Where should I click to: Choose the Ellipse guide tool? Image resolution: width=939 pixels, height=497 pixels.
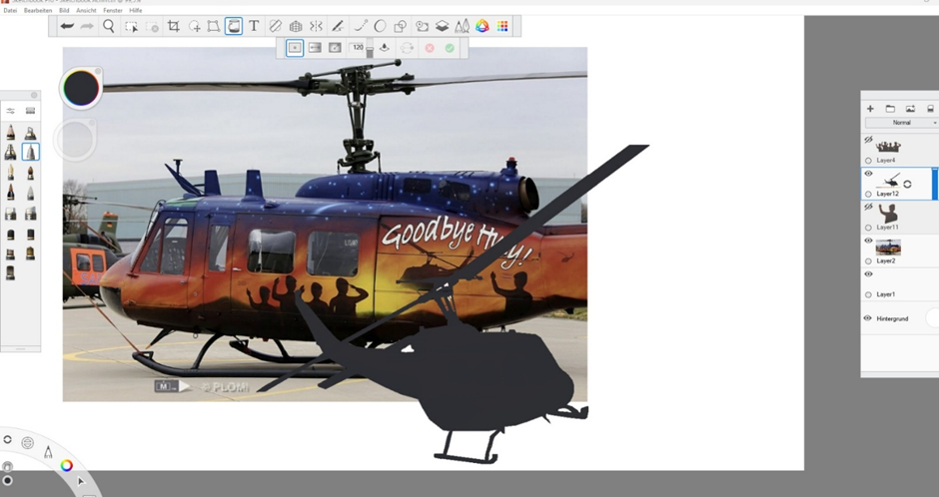coord(381,26)
